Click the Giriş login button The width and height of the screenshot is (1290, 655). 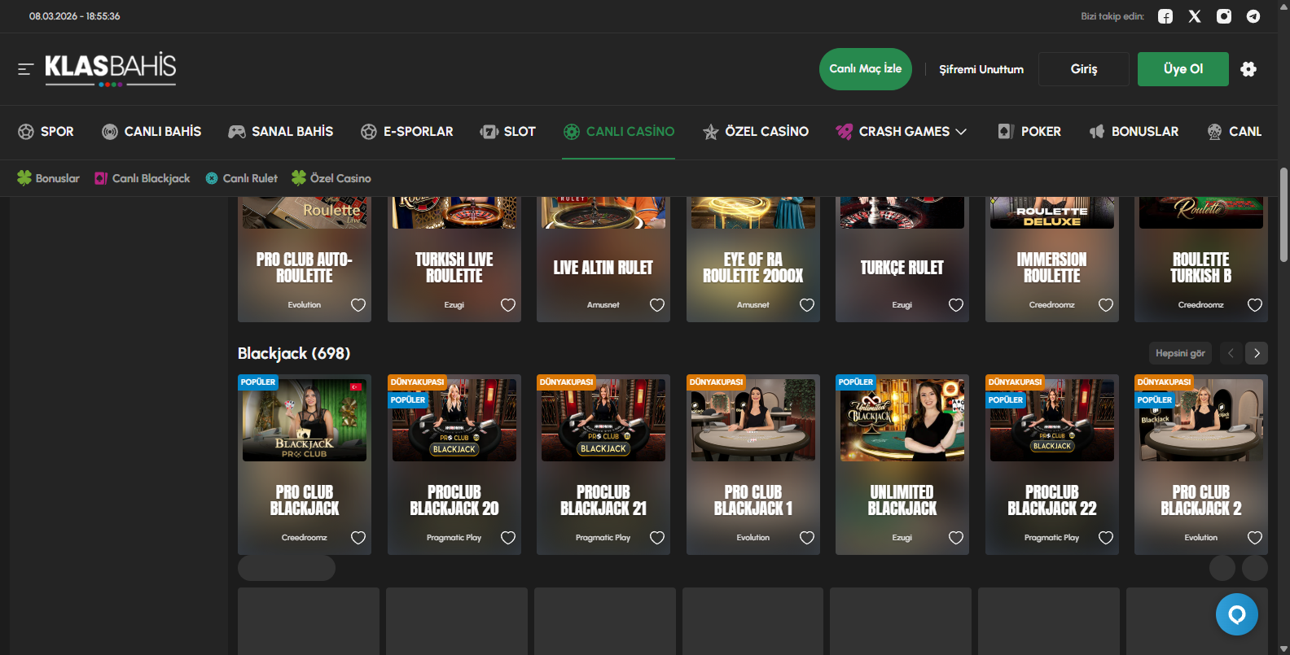(1084, 69)
